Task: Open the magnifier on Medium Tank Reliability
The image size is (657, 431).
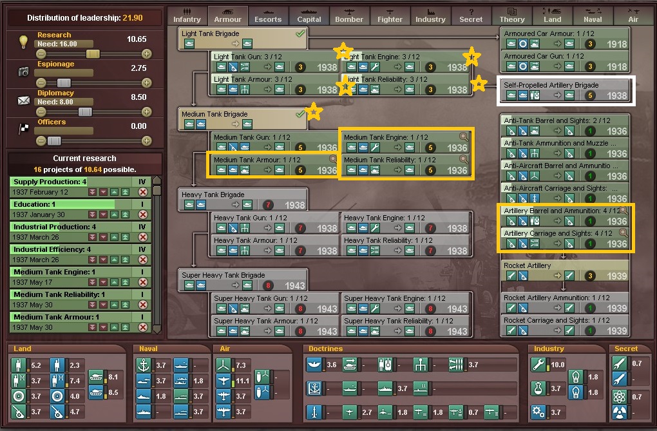Action: pyautogui.click(x=463, y=159)
